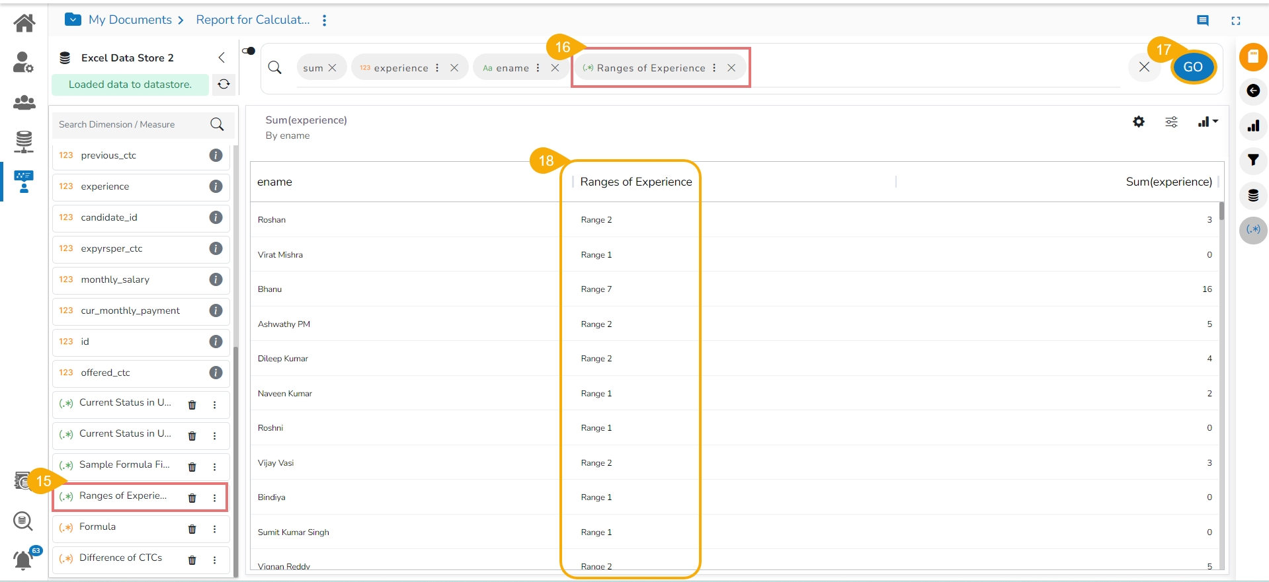The image size is (1269, 582).
Task: Collapse the Excel Data Store panel
Action: [222, 57]
